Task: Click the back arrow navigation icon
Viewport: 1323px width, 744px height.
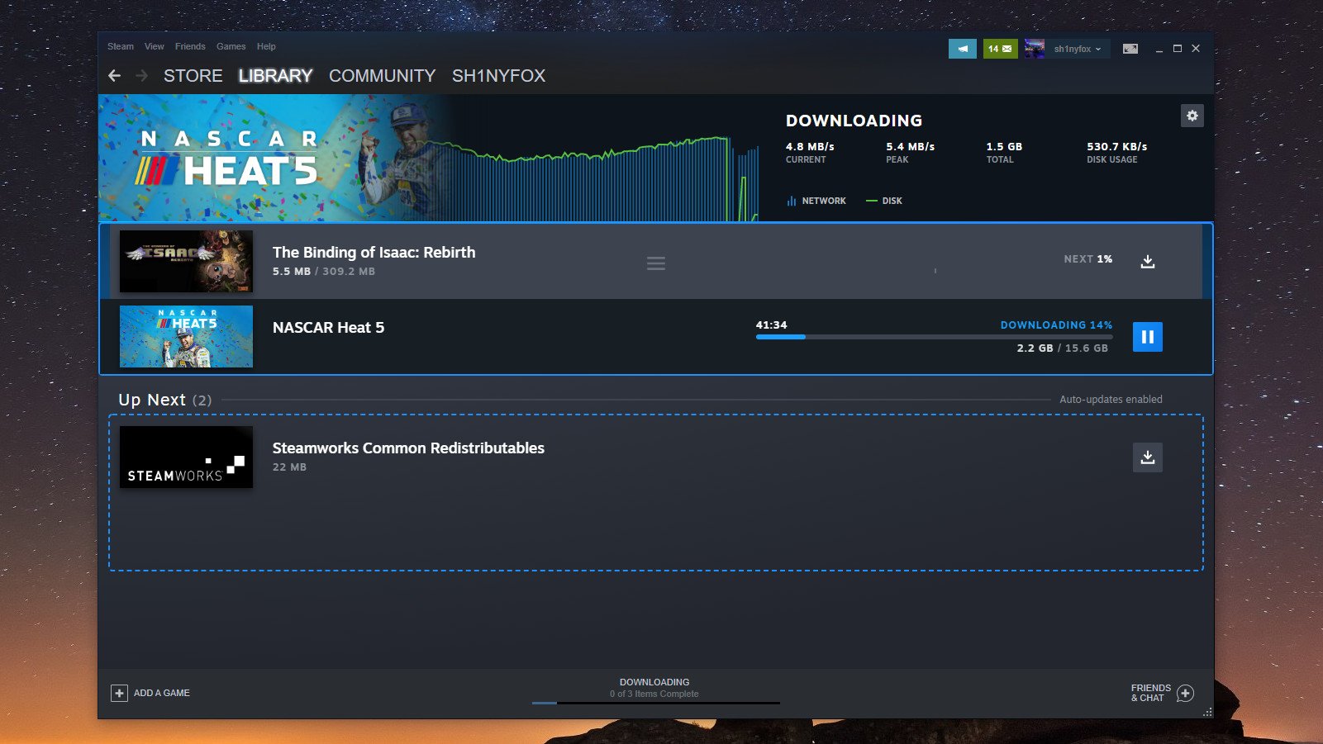Action: tap(113, 75)
